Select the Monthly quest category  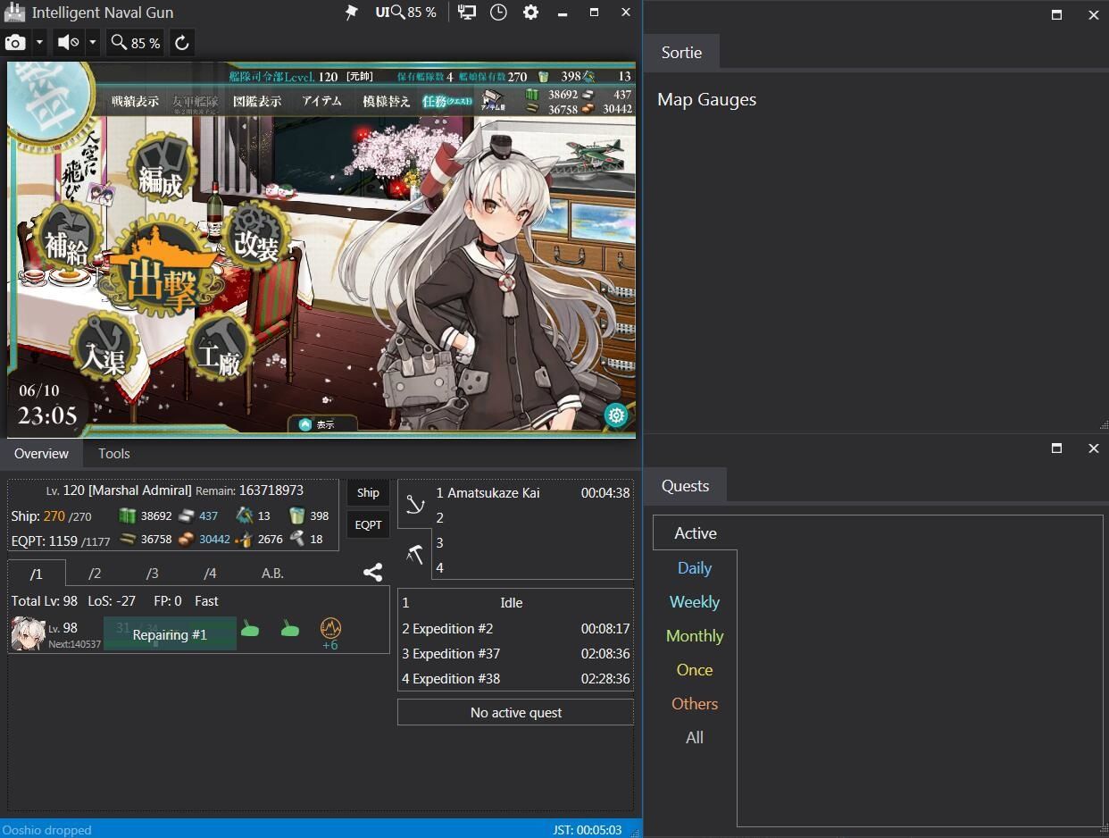click(x=695, y=635)
